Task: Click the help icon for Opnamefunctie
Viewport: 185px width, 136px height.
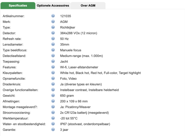Action: pyautogui.click(x=53, y=79)
